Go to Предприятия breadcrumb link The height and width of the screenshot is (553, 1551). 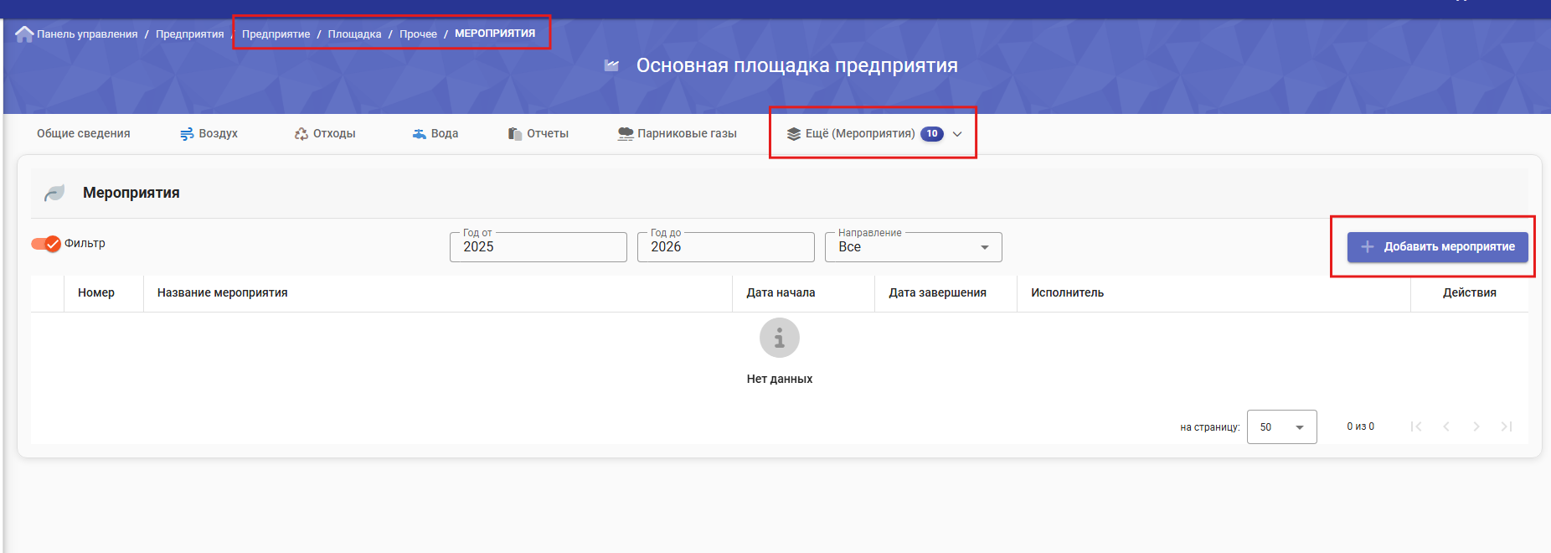click(190, 34)
